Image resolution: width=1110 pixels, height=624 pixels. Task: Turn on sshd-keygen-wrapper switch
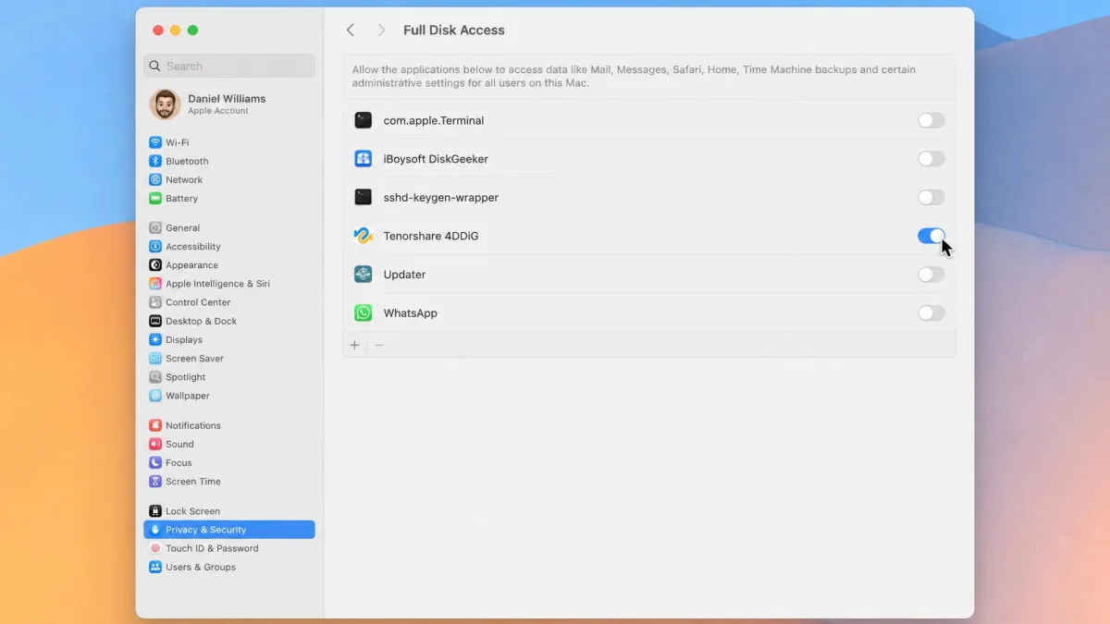point(931,197)
